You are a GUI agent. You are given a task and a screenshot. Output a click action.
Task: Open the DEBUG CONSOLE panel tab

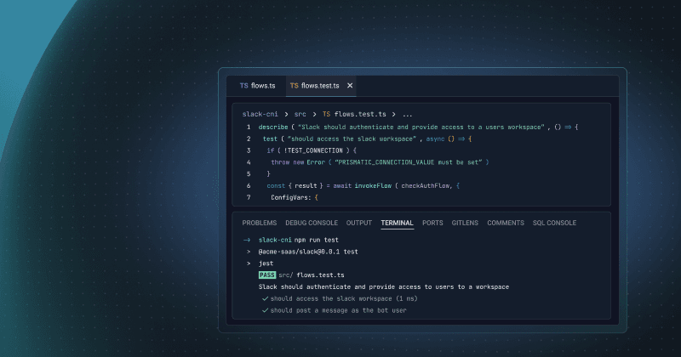coord(312,223)
